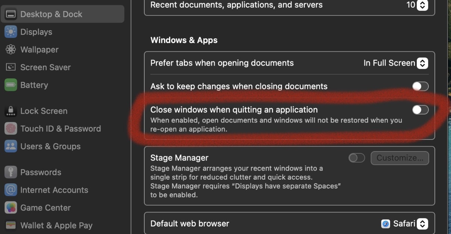Open Wallet & Apple Pay settings

pyautogui.click(x=56, y=225)
